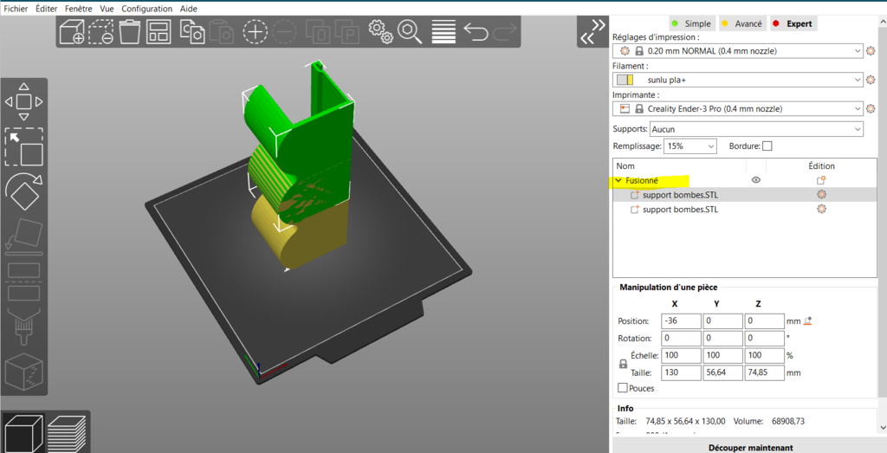Toggle the eye visibility of Fusionné
The image size is (887, 453).
(755, 180)
